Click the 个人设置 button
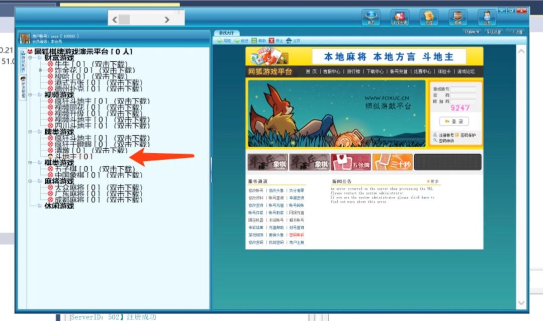This screenshot has width=543, height=321. [515, 32]
